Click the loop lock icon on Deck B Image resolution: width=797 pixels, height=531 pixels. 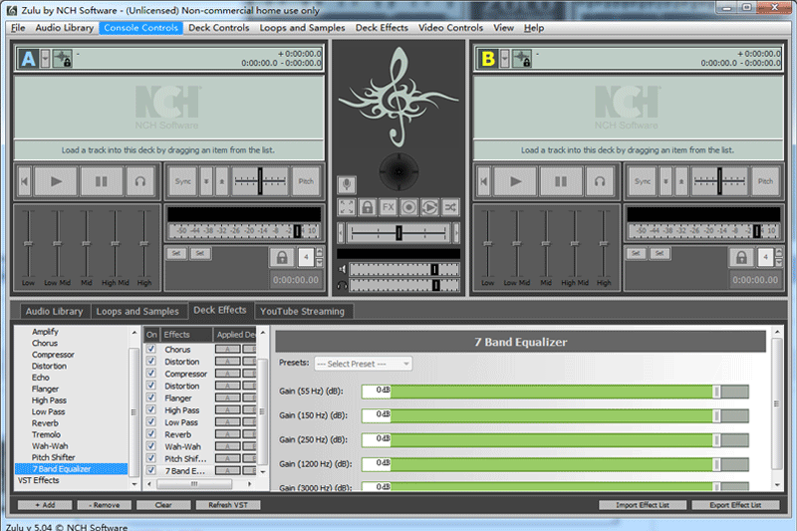click(741, 258)
